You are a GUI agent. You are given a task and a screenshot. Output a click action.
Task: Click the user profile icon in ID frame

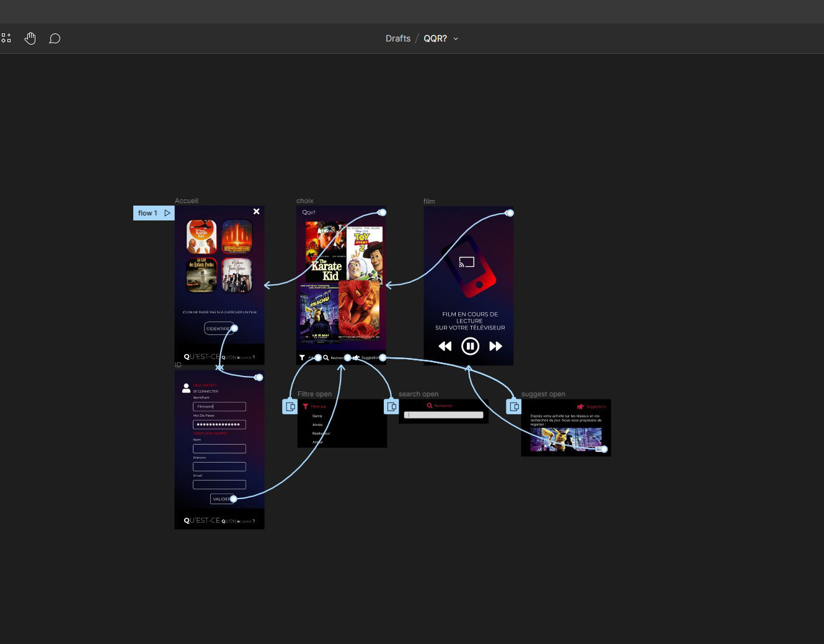coord(186,388)
